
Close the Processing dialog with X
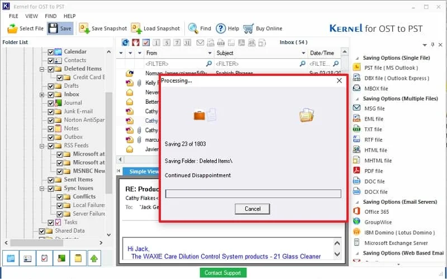click(339, 81)
